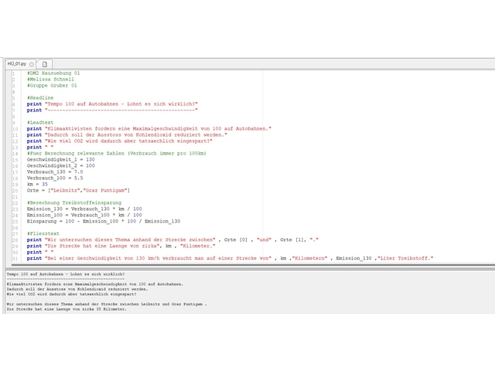
Task: Click 'Wir untersuchen dieses Thema' print line in editor
Action: (172, 240)
